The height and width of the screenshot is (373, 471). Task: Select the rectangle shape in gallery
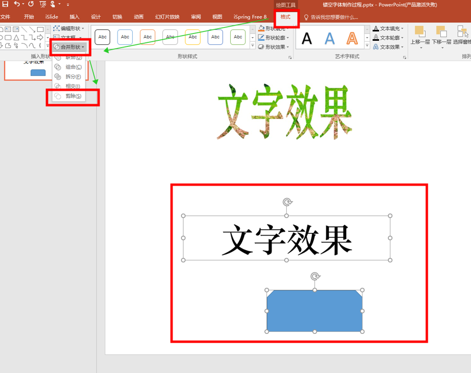pyautogui.click(x=40, y=29)
